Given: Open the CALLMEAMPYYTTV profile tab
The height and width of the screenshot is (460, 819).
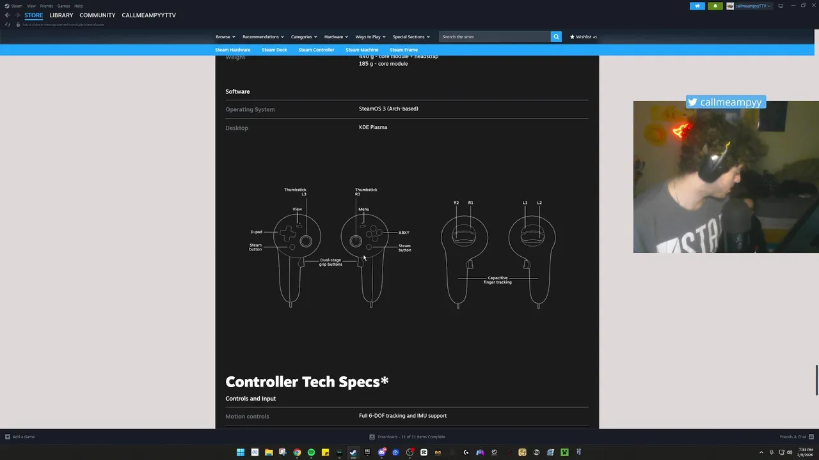Looking at the screenshot, I should (148, 15).
